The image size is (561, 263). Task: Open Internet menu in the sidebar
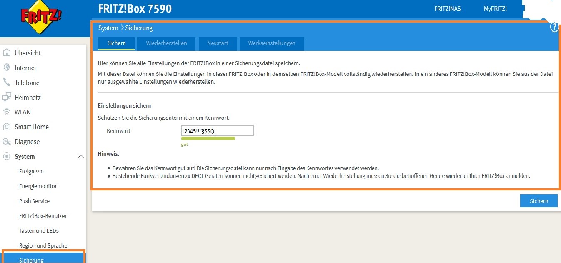click(x=25, y=68)
